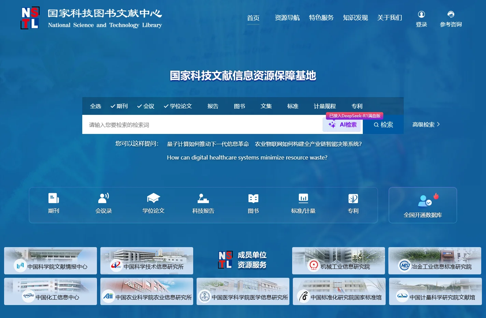Open the 期刊 journal icon
Image resolution: width=486 pixels, height=318 pixels.
54,198
